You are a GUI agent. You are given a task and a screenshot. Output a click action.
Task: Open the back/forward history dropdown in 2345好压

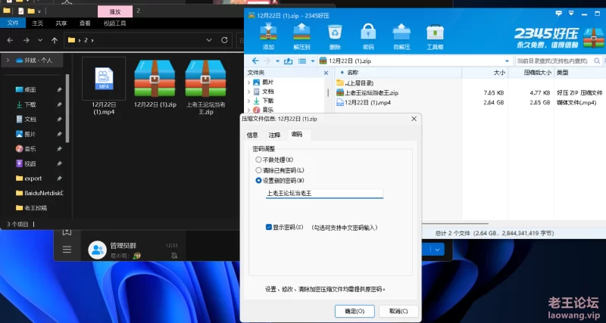pos(277,61)
